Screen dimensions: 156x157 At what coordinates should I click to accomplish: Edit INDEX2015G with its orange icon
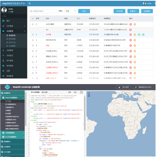(x=135, y=40)
